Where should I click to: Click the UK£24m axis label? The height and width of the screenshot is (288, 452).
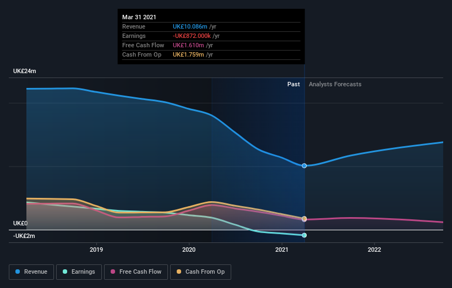tap(25, 71)
